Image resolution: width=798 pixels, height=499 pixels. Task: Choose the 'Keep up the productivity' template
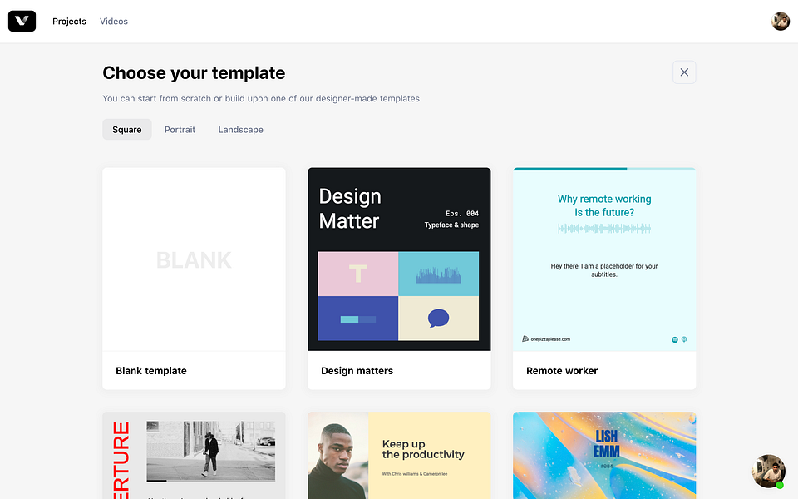pos(399,456)
